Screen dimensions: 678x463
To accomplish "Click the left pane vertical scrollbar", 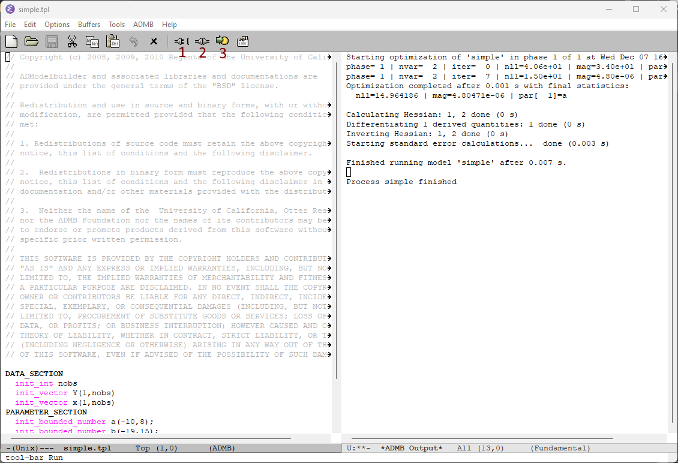I will point(337,216).
